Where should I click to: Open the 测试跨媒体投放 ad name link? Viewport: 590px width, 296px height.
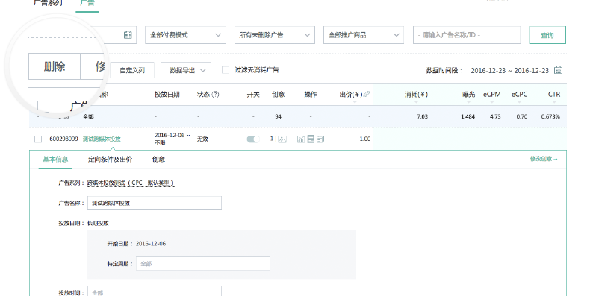tap(102, 139)
